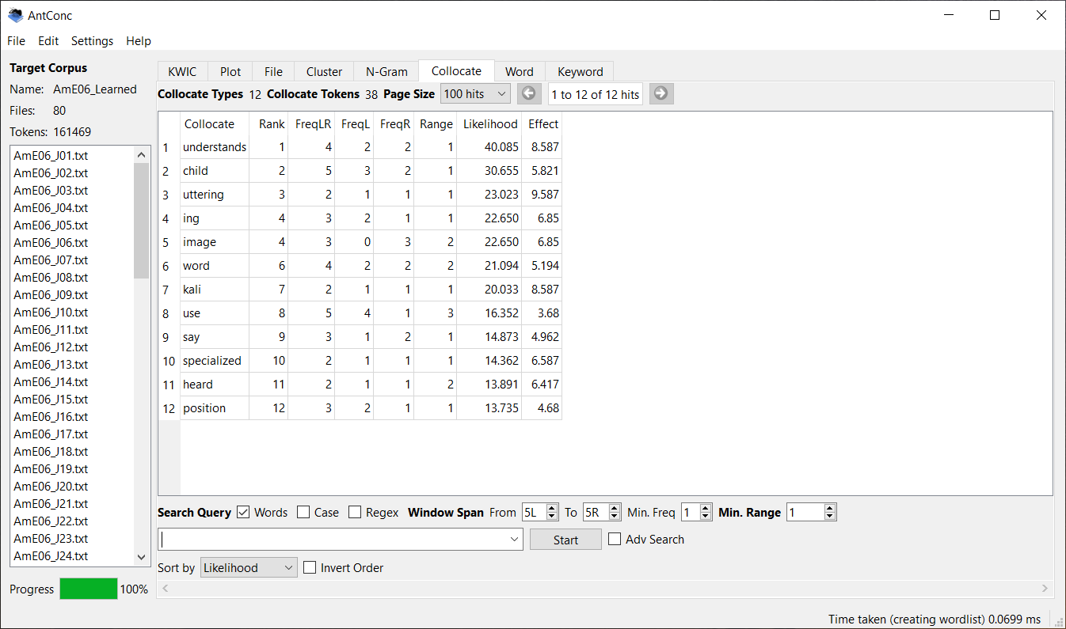Image resolution: width=1066 pixels, height=629 pixels.
Task: Switch to the N-Gram tab
Action: coord(386,71)
